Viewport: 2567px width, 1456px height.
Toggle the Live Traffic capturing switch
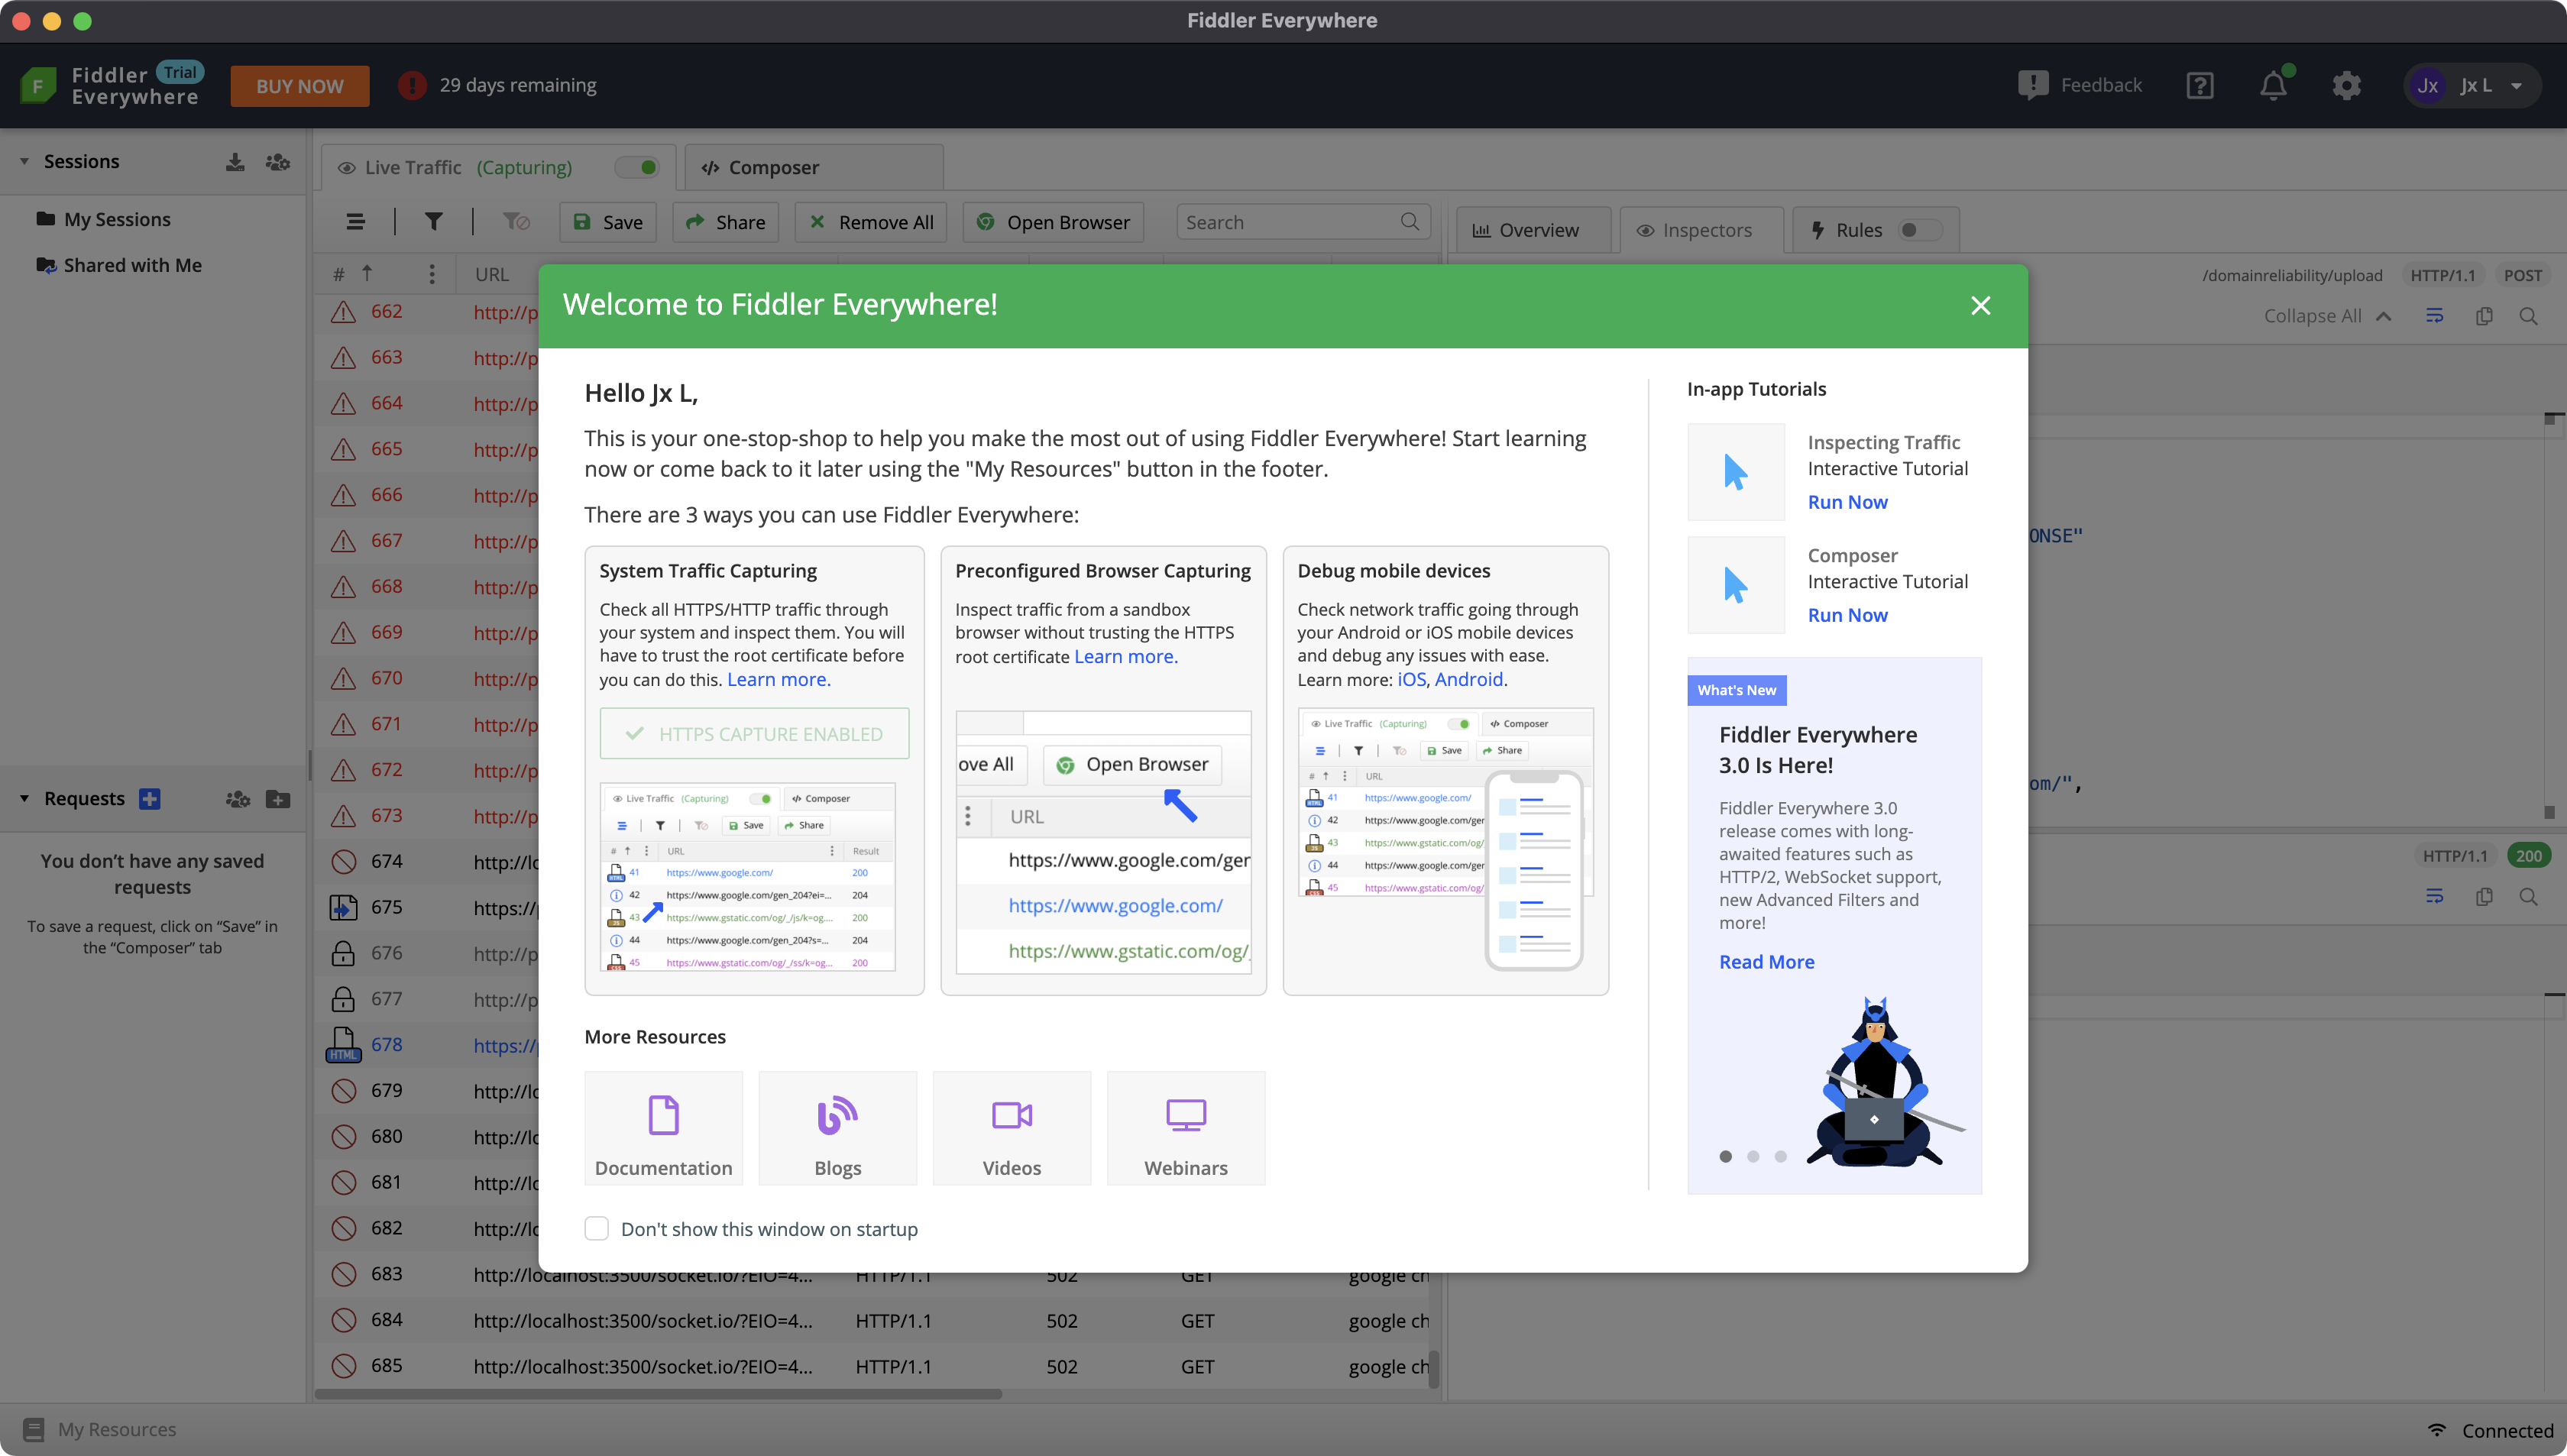click(637, 167)
